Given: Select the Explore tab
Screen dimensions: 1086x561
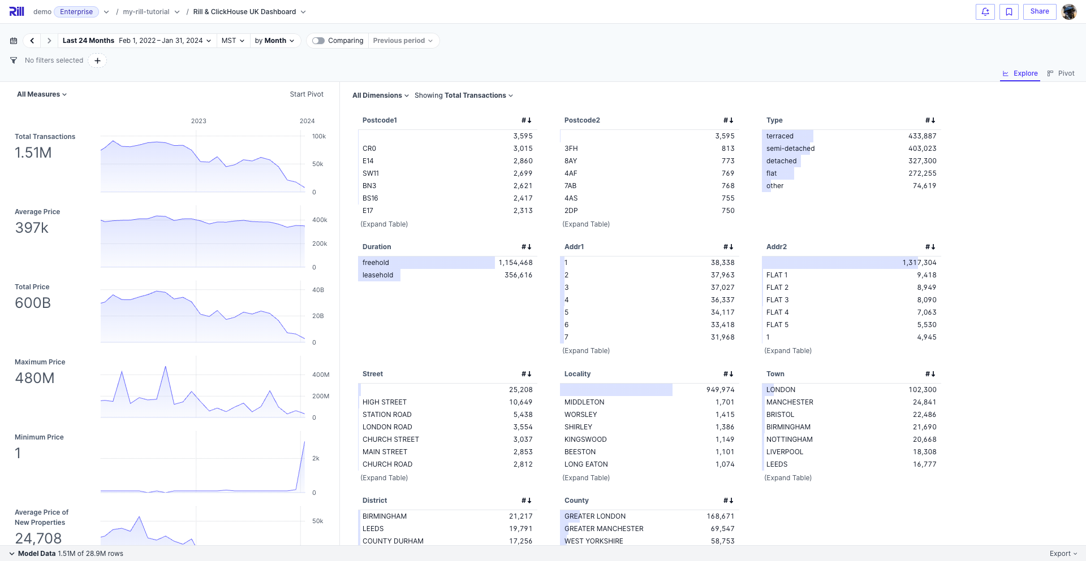Looking at the screenshot, I should [x=1020, y=73].
